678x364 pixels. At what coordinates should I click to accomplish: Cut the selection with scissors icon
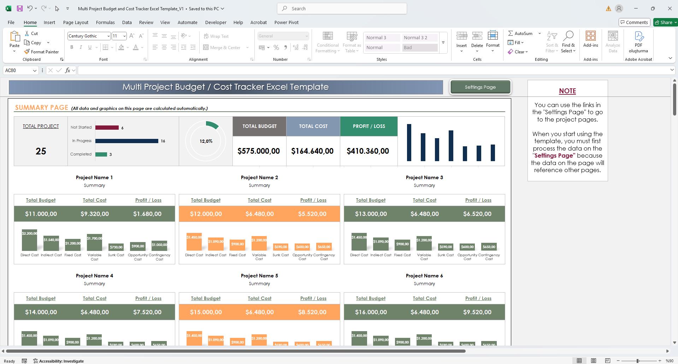pos(27,33)
